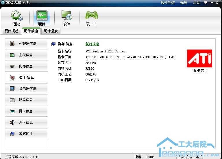Open the 选项 options menu
Viewport: 222px width, 159px height.
pyautogui.click(x=184, y=3)
